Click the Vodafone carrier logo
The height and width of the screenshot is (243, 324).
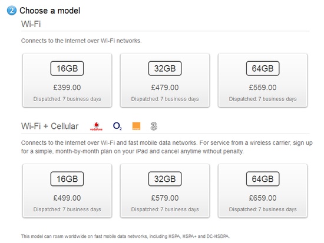[x=96, y=127]
